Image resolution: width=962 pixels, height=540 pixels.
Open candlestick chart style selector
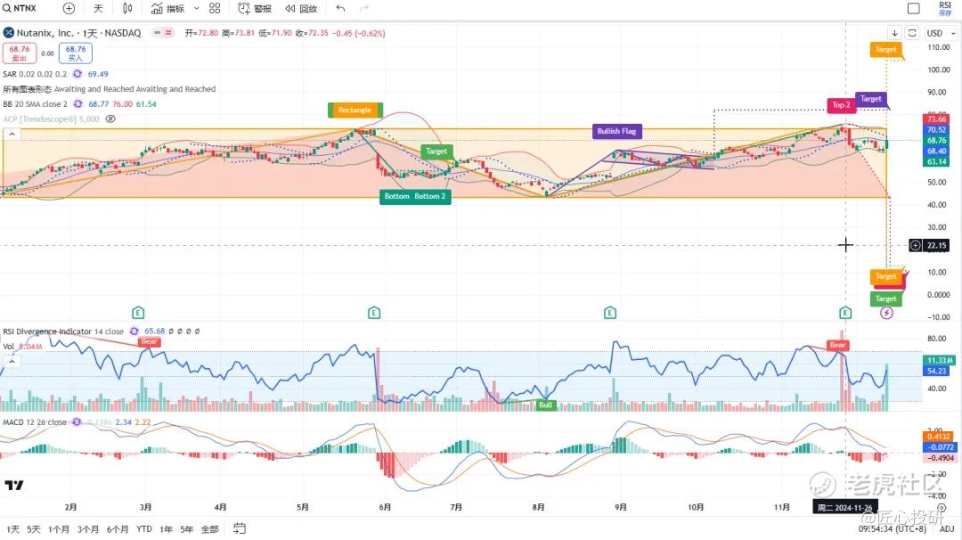(x=127, y=9)
